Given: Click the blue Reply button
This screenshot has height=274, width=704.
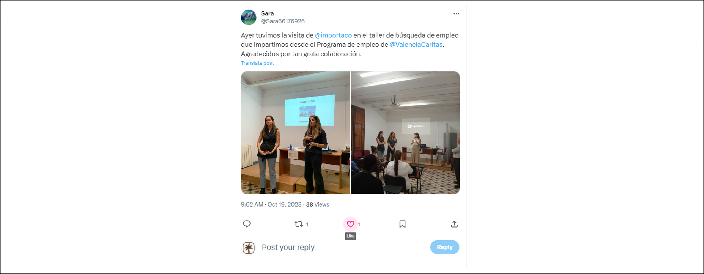Looking at the screenshot, I should point(445,247).
